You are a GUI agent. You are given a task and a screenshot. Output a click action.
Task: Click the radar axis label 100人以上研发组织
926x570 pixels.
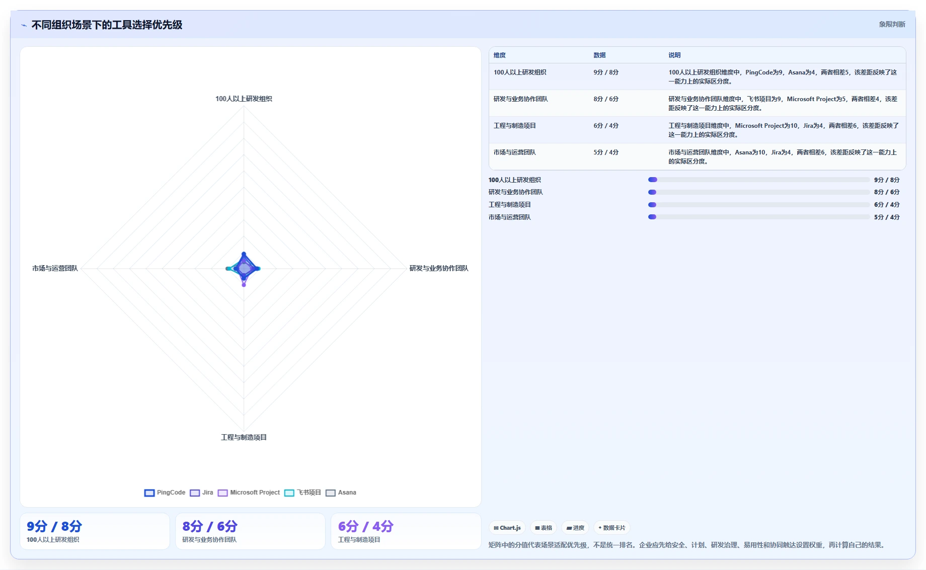point(244,99)
